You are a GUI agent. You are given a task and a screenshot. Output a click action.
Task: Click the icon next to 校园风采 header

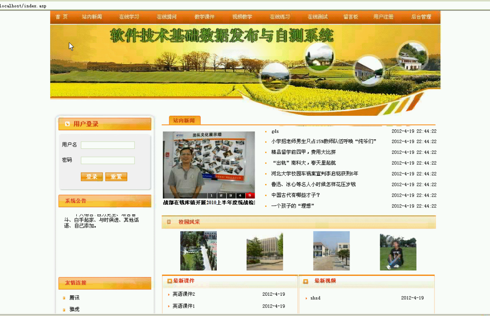(x=169, y=222)
